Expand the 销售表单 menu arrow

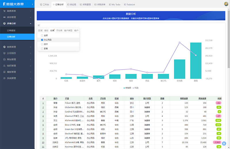30,11
